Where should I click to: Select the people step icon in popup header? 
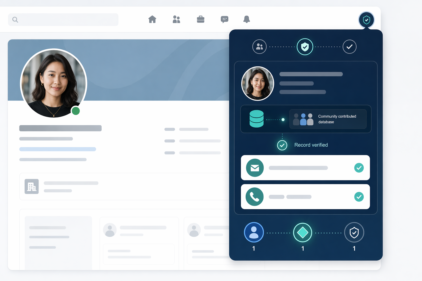coord(259,47)
